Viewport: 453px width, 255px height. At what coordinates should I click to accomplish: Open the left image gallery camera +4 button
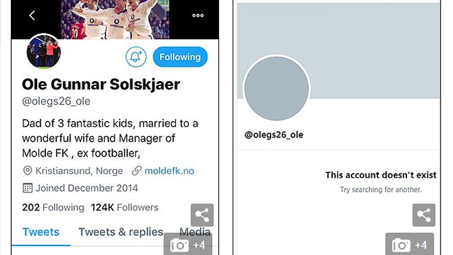[188, 244]
